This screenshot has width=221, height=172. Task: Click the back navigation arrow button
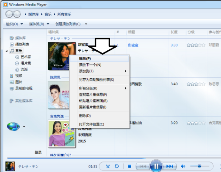pos(9,14)
